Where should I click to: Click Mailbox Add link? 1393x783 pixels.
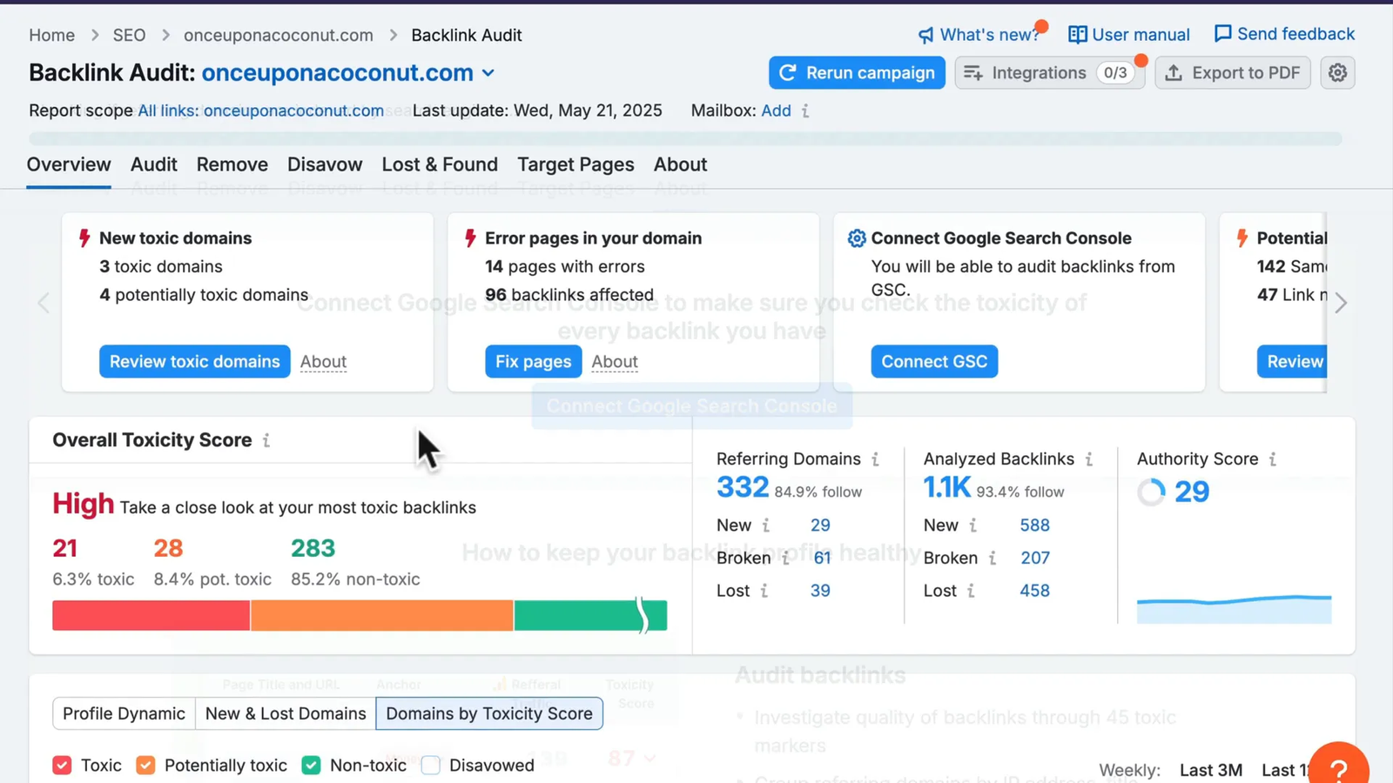[776, 111]
